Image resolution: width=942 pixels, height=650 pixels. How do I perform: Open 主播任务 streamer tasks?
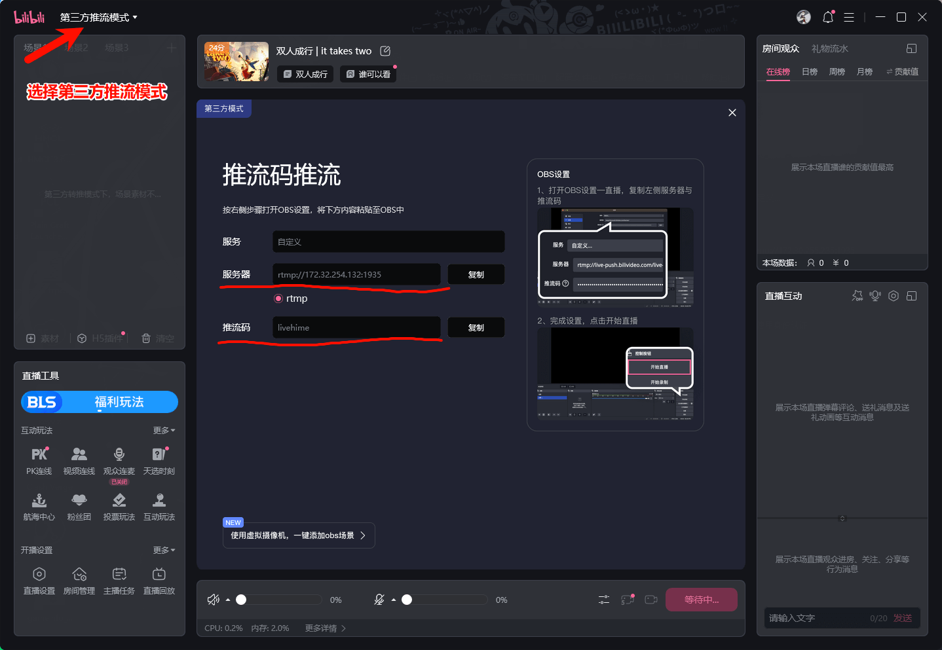click(119, 581)
